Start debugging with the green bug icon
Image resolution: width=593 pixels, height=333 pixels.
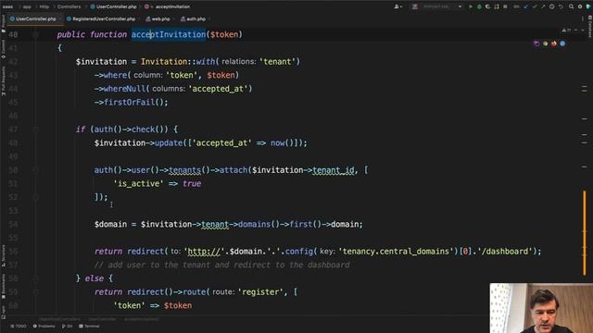pos(479,6)
